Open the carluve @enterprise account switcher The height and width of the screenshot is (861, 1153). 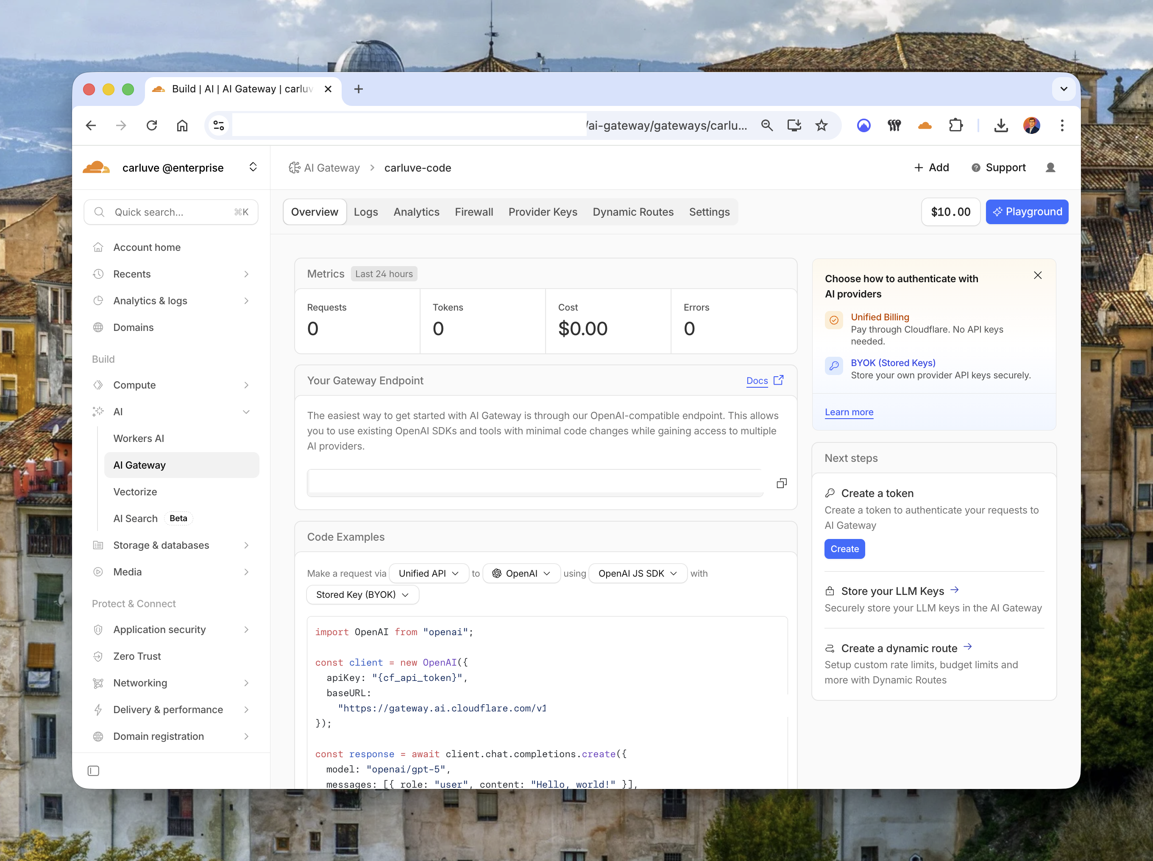click(x=253, y=167)
